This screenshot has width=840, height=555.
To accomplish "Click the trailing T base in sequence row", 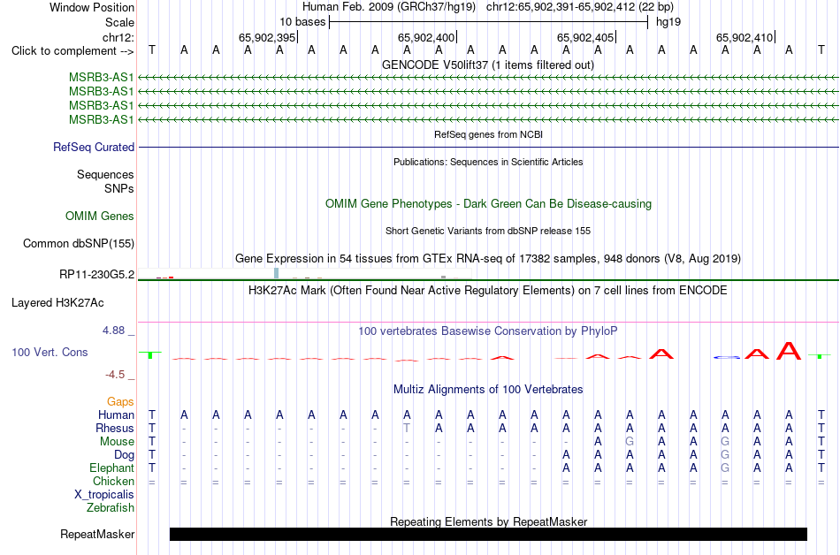I will [821, 50].
